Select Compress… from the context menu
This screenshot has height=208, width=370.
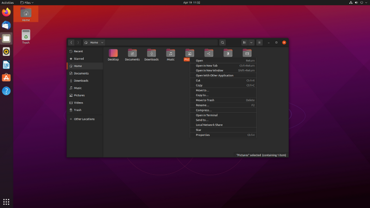pyautogui.click(x=203, y=110)
